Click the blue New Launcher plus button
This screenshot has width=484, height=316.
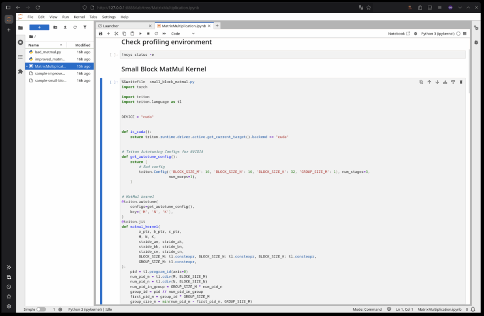pyautogui.click(x=39, y=27)
